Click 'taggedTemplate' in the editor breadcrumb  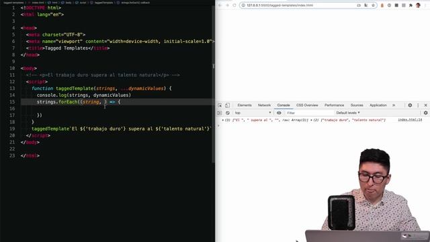click(x=103, y=3)
